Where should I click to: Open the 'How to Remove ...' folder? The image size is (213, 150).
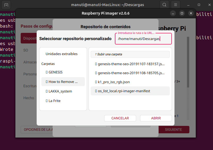[x=63, y=82]
